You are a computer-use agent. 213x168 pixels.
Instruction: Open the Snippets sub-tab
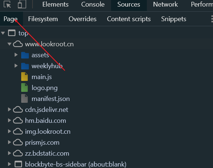174,19
